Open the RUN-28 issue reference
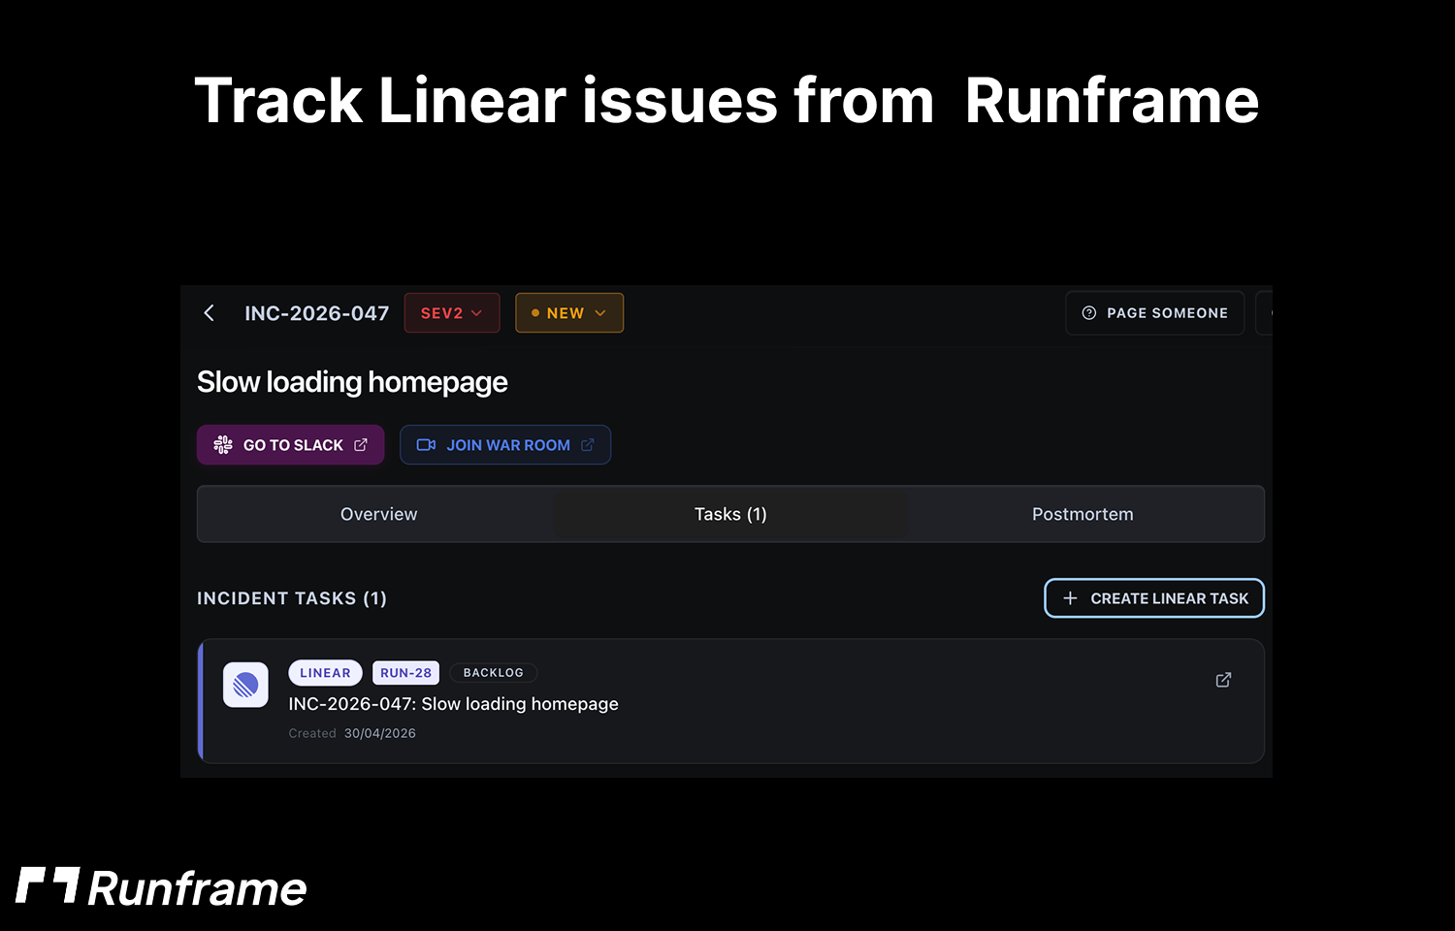1455x931 pixels. [x=405, y=672]
